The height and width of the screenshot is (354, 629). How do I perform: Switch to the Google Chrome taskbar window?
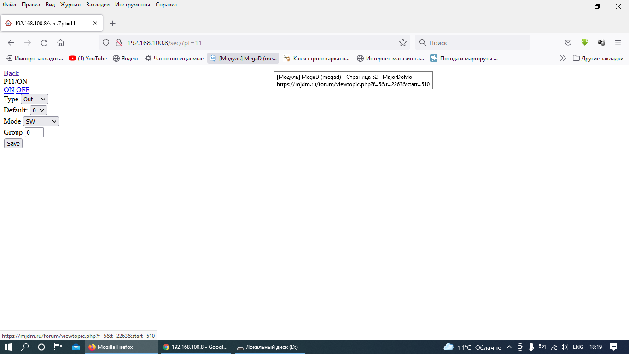coord(196,347)
